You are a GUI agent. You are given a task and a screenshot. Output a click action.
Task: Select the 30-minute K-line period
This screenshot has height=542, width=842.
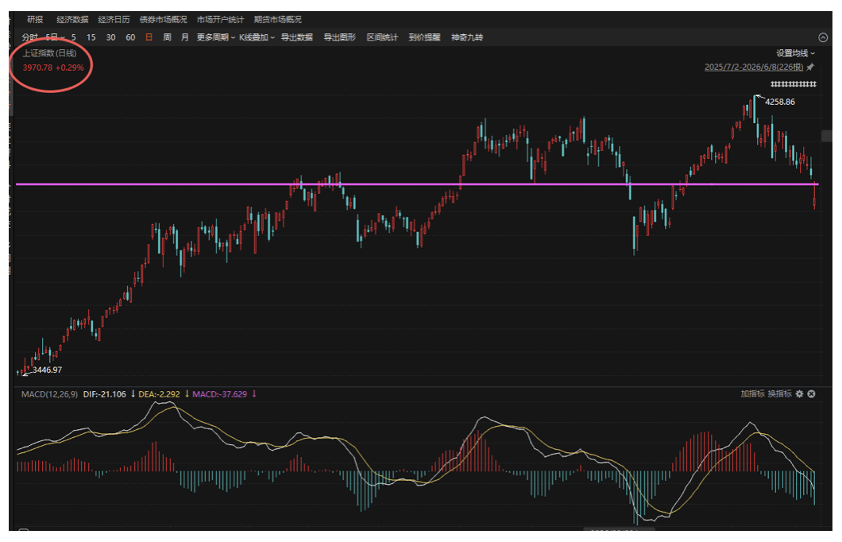pyautogui.click(x=110, y=37)
